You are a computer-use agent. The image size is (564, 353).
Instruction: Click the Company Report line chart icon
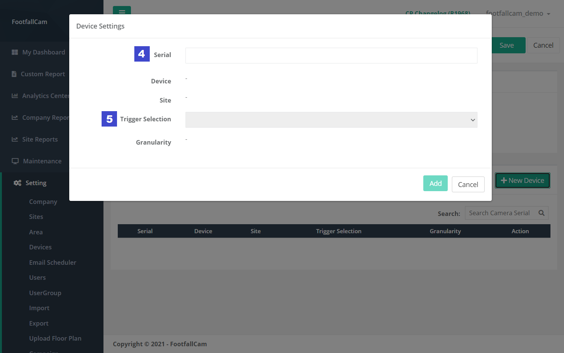(x=15, y=118)
